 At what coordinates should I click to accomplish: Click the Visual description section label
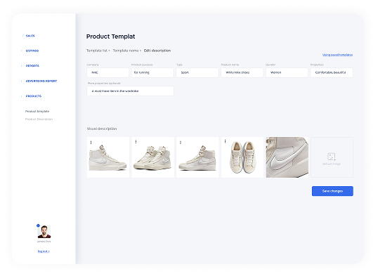102,129
